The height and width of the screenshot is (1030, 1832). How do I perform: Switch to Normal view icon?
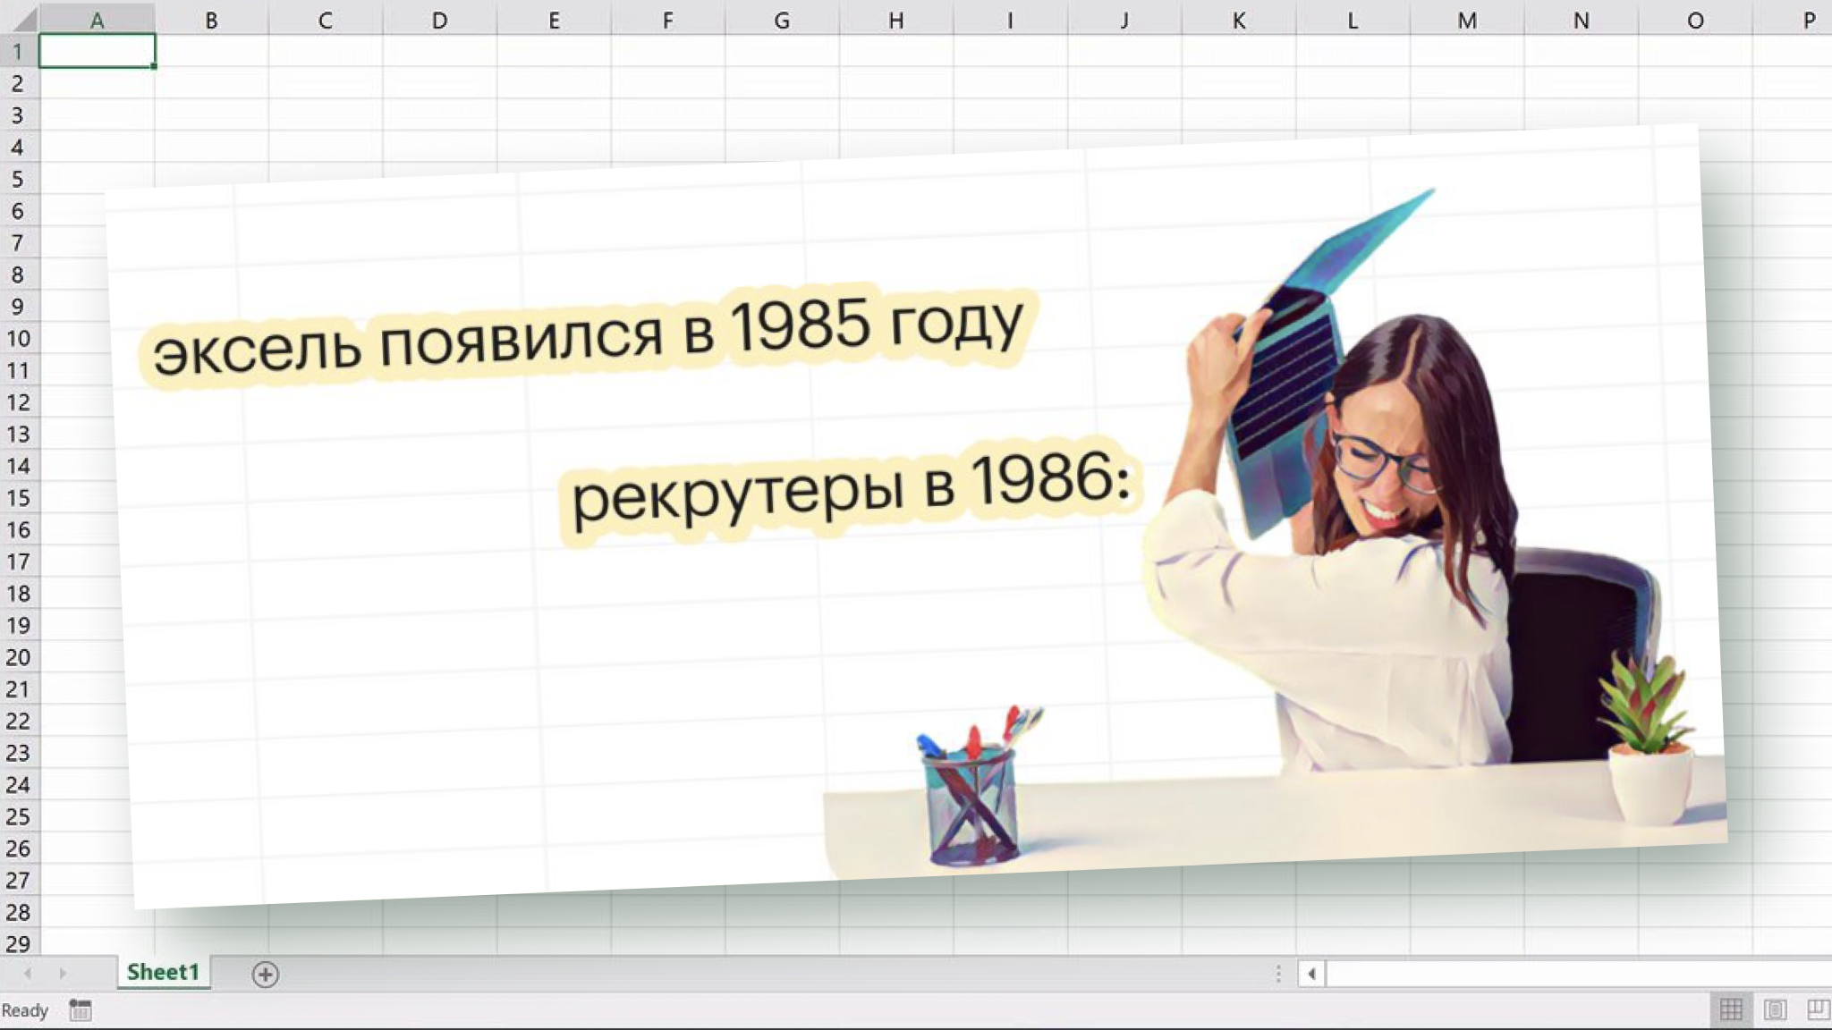point(1731,1010)
